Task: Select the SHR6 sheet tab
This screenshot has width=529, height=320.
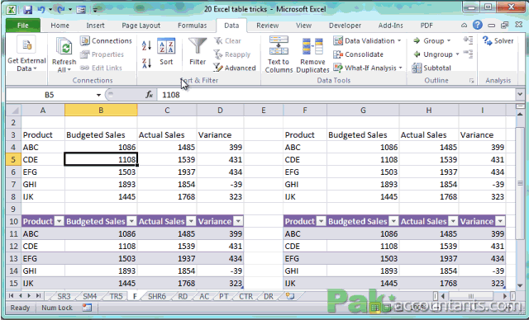Action: coord(157,296)
